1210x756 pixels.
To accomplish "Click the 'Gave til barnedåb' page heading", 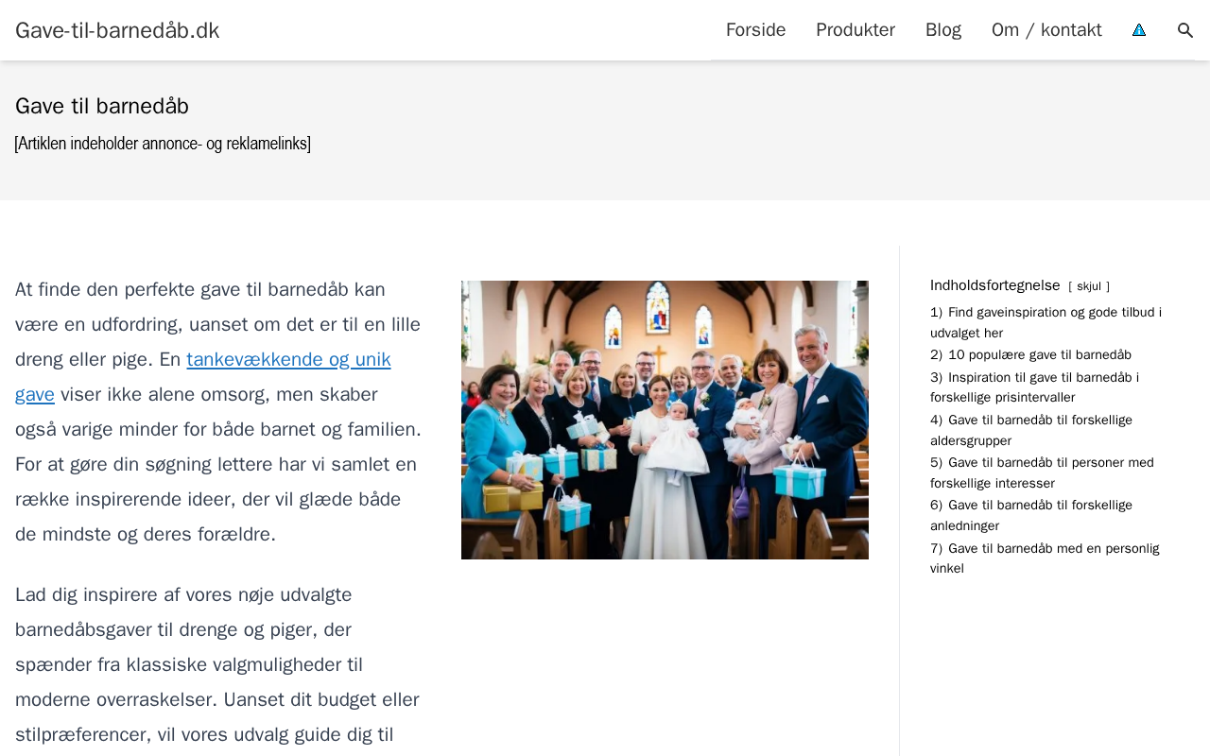I will pyautogui.click(x=102, y=106).
